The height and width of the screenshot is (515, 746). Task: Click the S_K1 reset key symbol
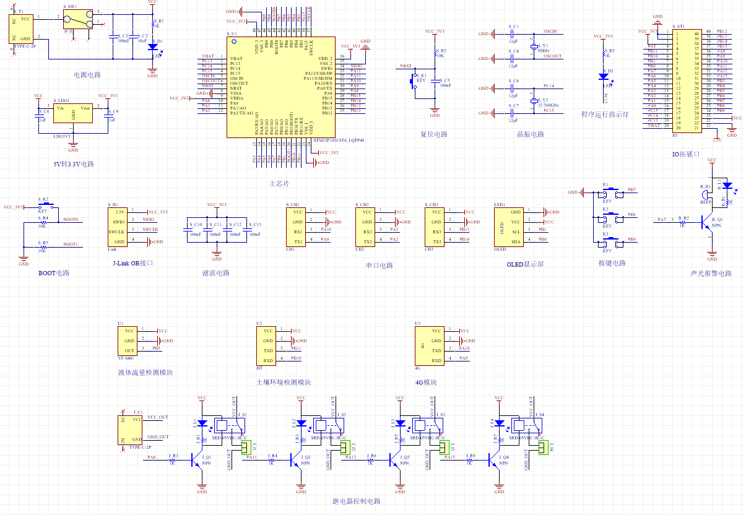click(414, 80)
